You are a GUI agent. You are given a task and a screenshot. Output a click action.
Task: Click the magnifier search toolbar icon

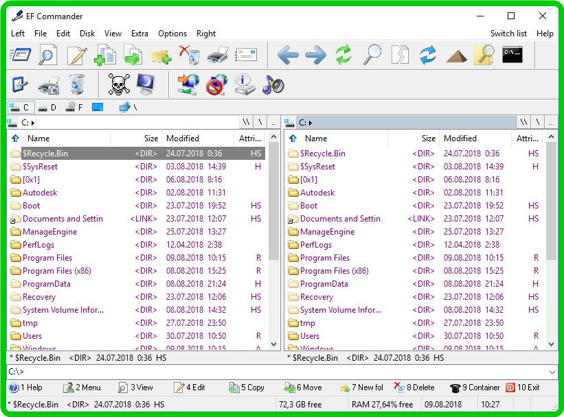pyautogui.click(x=372, y=55)
